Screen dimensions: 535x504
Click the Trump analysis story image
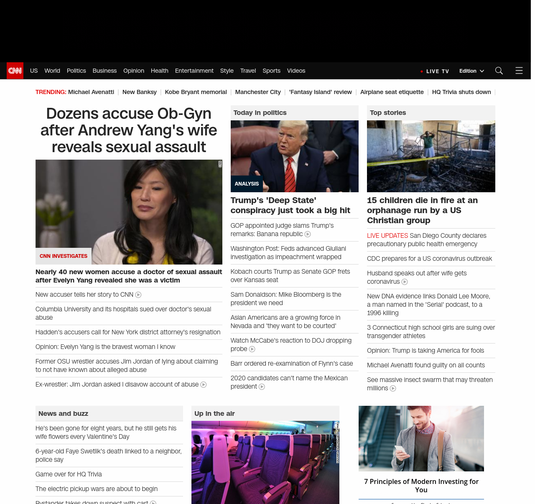coord(294,156)
